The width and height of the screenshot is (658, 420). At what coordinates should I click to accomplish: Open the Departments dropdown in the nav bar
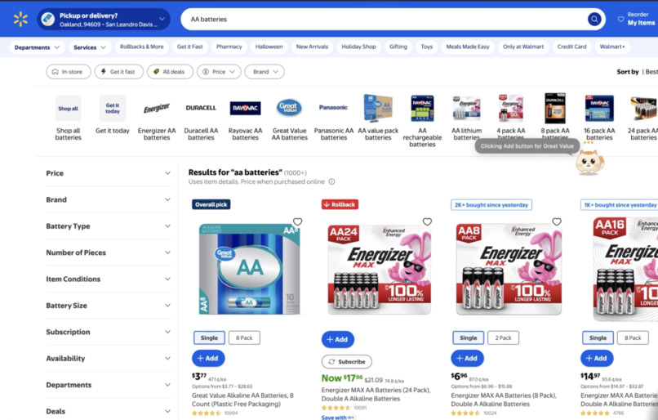tap(37, 47)
